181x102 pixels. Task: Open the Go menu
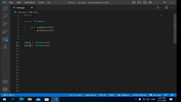click(49, 3)
